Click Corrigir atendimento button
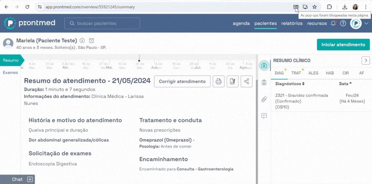Screen dimensions: 372x184 pyautogui.click(x=182, y=81)
